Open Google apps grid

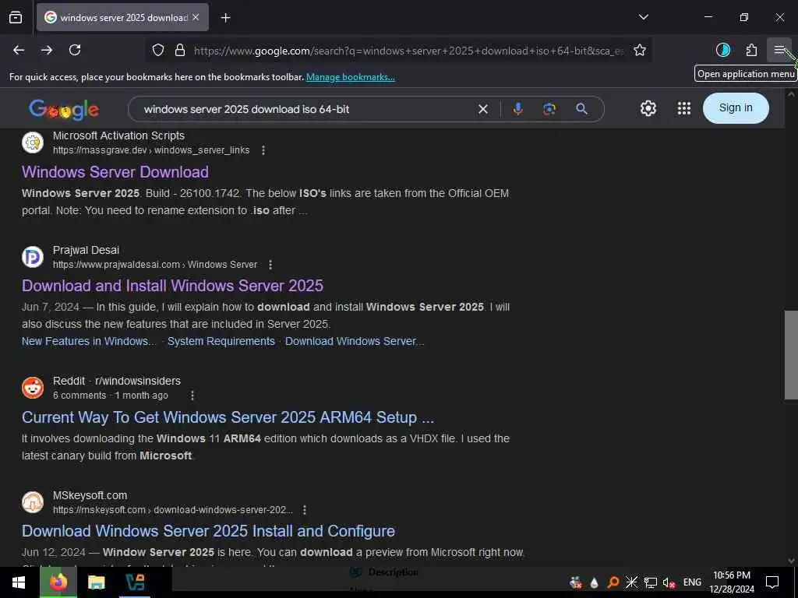click(x=684, y=108)
